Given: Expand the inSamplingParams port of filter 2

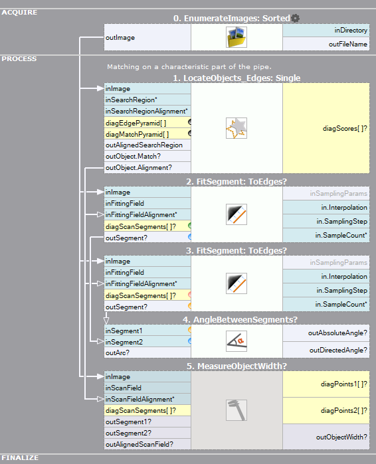Looking at the screenshot, I should coord(326,193).
